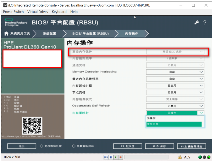Image resolution: width=215 pixels, height=162 pixels.
Task: Open the 内存刷新频率 dropdown
Action: 175,58
